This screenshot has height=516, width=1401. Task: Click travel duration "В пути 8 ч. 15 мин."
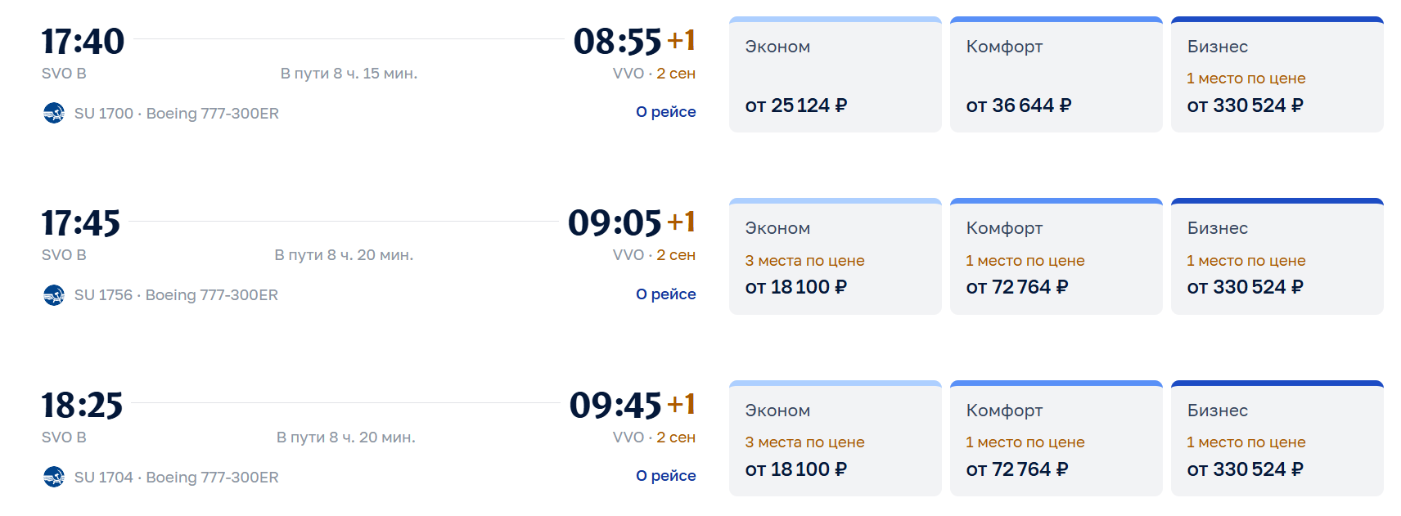click(349, 74)
